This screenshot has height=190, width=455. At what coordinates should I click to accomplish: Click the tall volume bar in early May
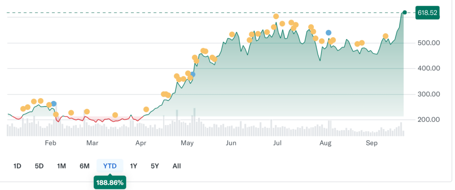(x=195, y=122)
